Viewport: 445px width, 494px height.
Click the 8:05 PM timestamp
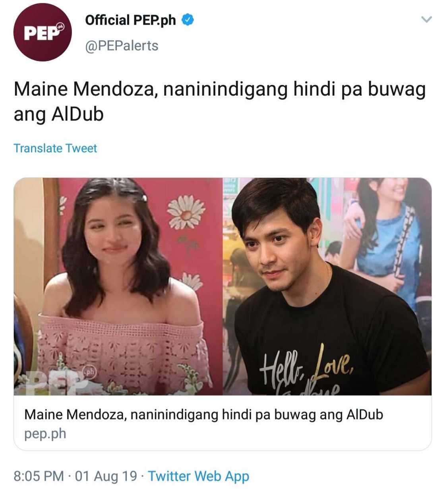(39, 476)
